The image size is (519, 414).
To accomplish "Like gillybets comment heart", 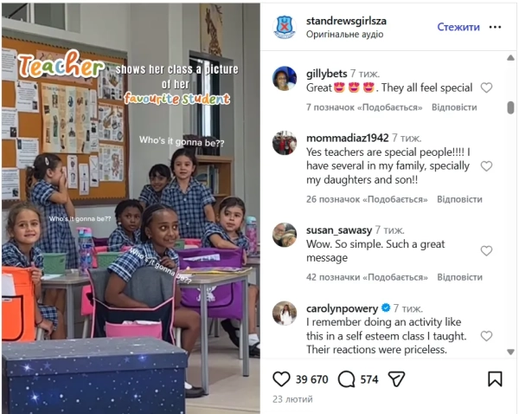I will click(486, 87).
